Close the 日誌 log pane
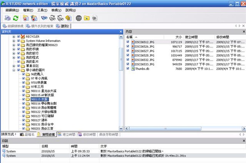Screen dimensions: 246x163 [x=244, y=141]
